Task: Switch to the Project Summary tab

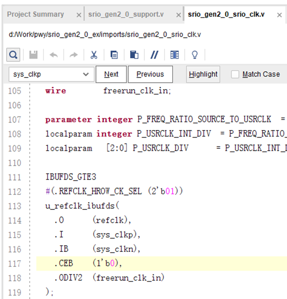Action: point(36,14)
